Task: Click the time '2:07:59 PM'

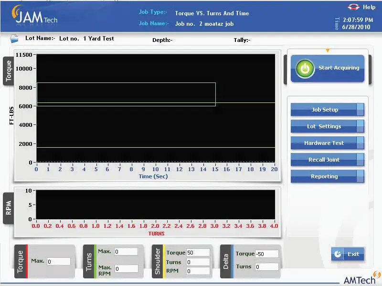Action: (358, 20)
